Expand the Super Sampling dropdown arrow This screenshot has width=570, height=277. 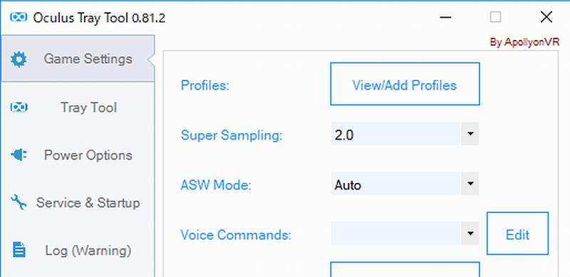click(x=470, y=134)
